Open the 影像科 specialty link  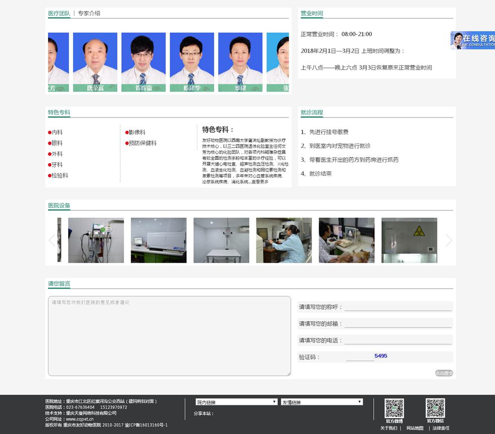[137, 133]
